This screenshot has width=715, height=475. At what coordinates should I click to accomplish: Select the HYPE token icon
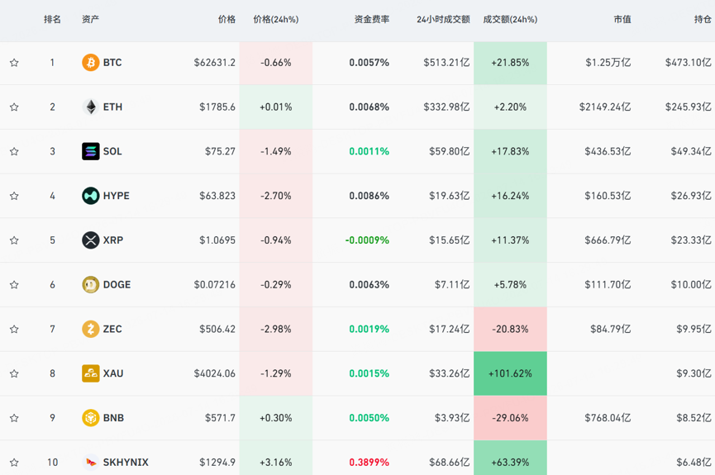click(91, 196)
